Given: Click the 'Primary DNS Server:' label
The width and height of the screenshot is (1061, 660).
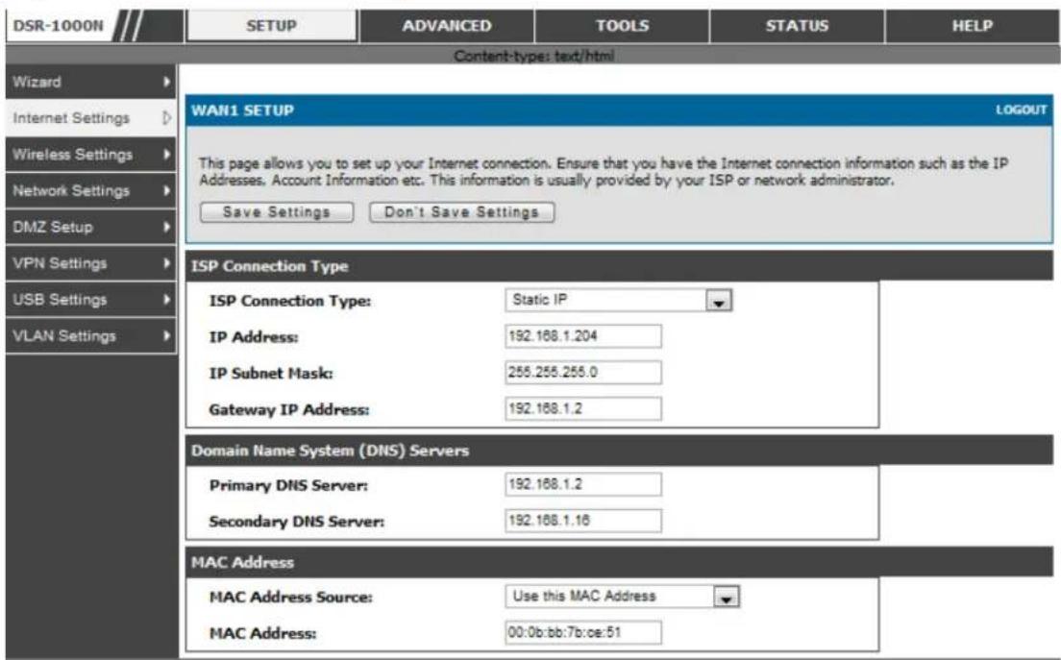Looking at the screenshot, I should click(x=288, y=485).
